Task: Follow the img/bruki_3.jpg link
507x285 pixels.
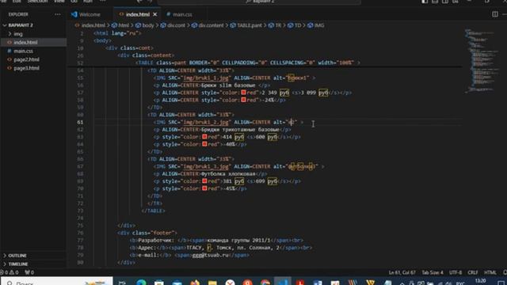Action: click(x=206, y=166)
